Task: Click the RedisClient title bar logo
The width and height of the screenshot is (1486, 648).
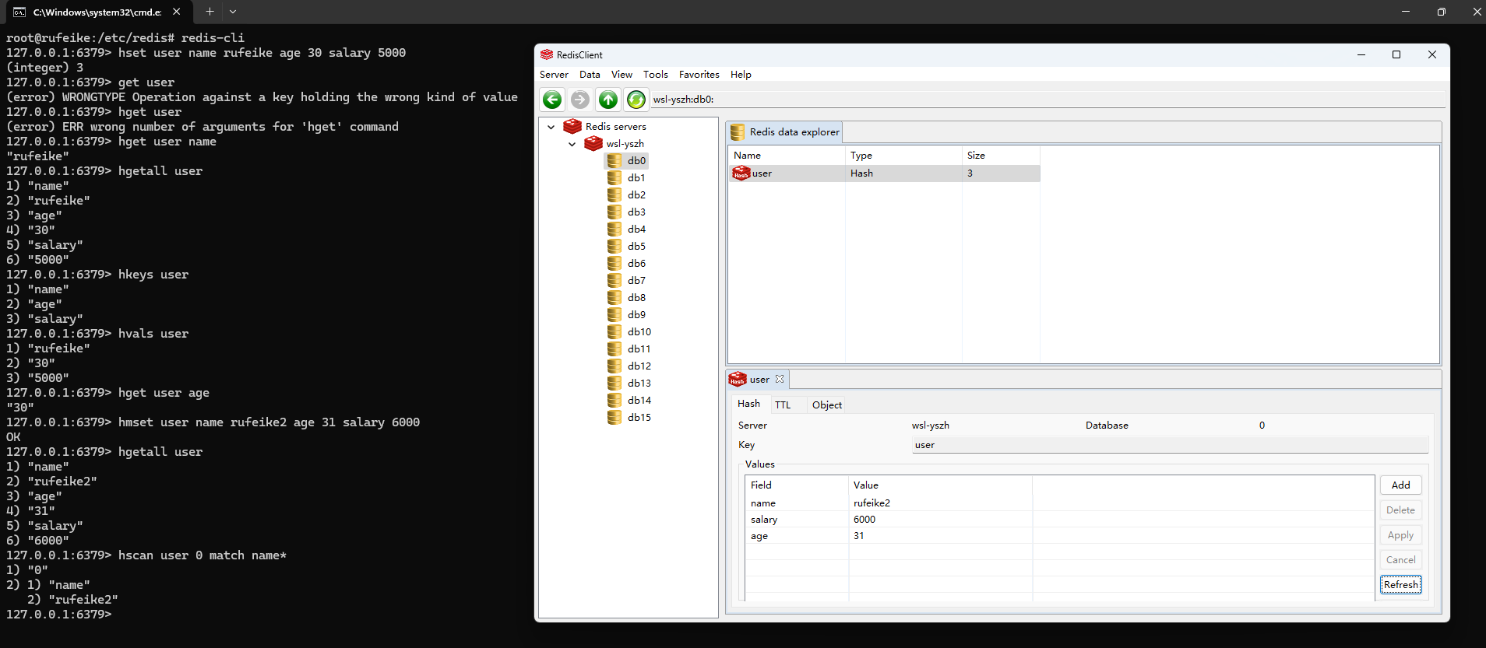Action: click(x=547, y=54)
